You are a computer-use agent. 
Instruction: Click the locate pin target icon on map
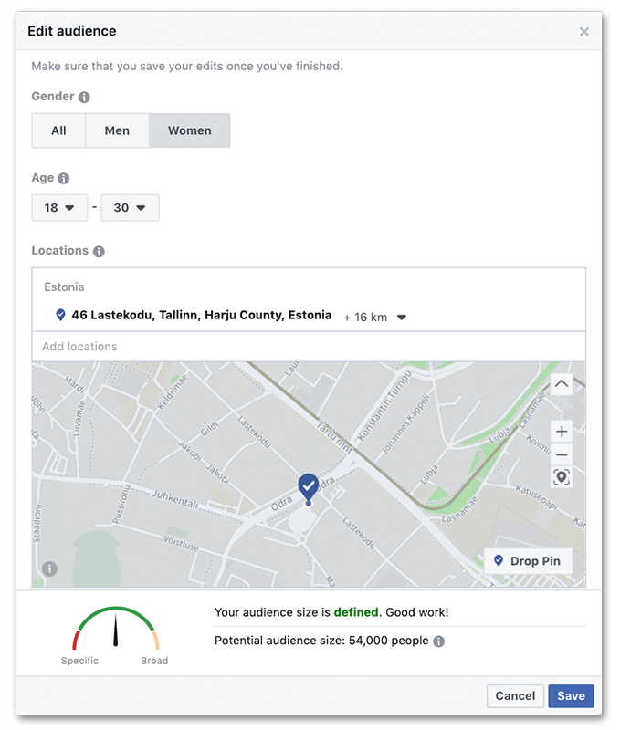tap(562, 477)
